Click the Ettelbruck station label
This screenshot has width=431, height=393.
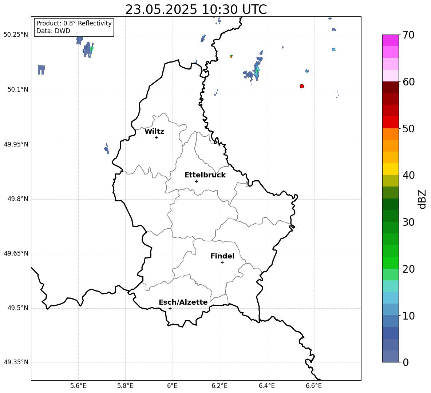click(x=205, y=175)
